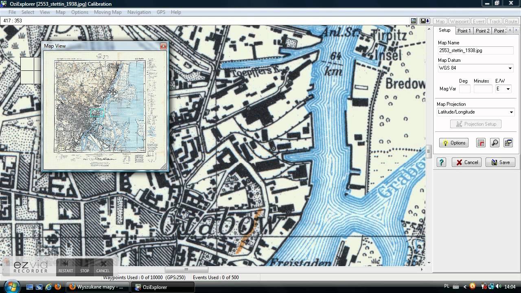Open the Map Datum WGS 84 dropdown
This screenshot has height=293, width=521.
point(510,68)
